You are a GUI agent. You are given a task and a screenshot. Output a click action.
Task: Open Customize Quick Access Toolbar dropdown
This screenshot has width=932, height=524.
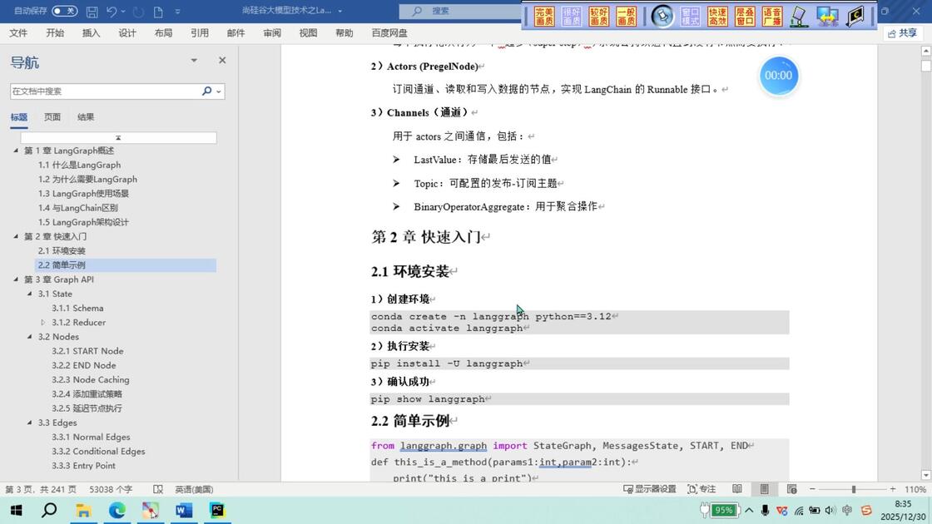pyautogui.click(x=178, y=12)
